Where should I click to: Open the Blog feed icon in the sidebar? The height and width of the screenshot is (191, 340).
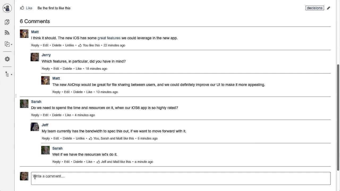tap(7, 33)
